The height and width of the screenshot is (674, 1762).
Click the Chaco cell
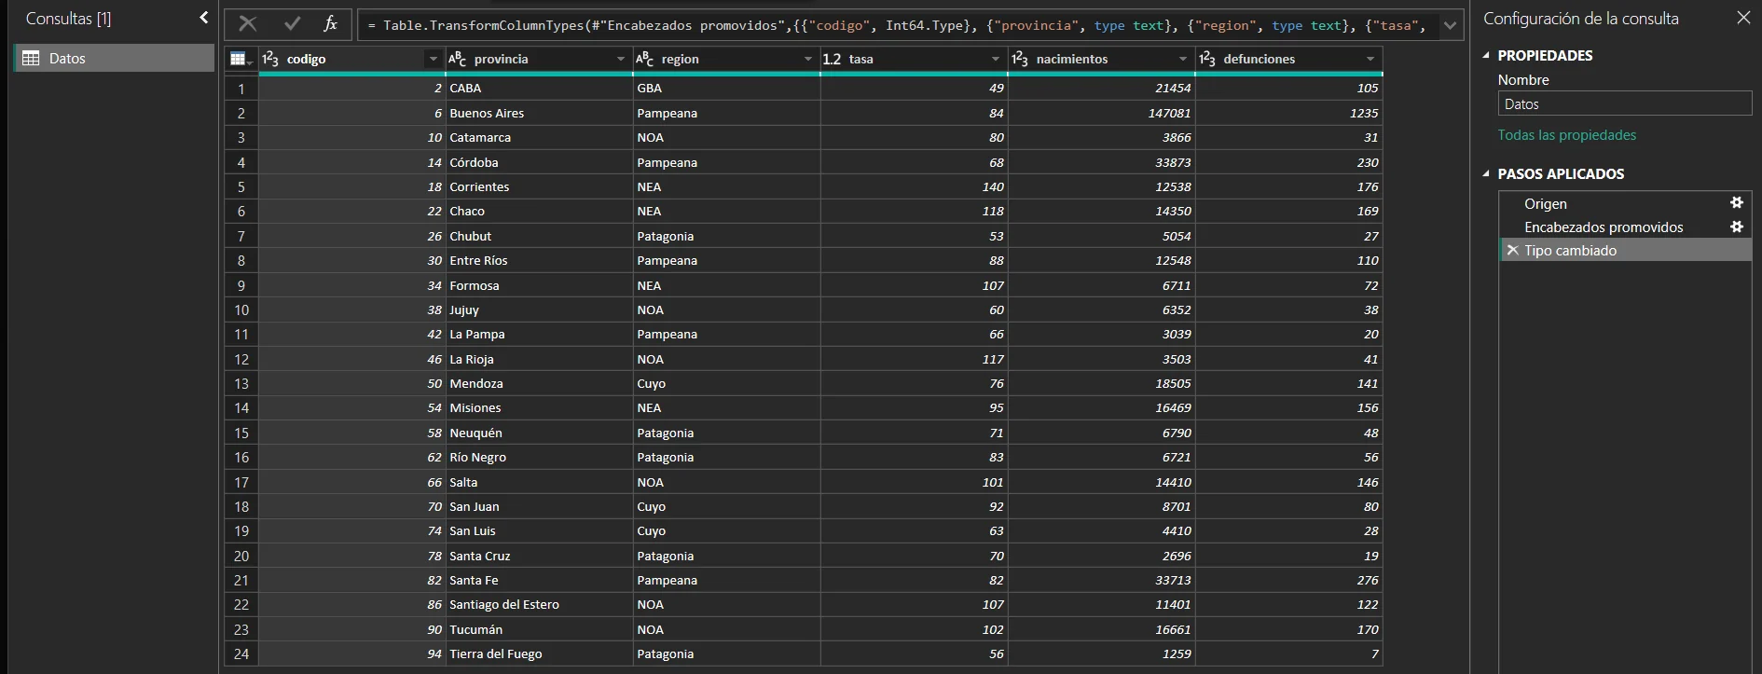pos(540,211)
